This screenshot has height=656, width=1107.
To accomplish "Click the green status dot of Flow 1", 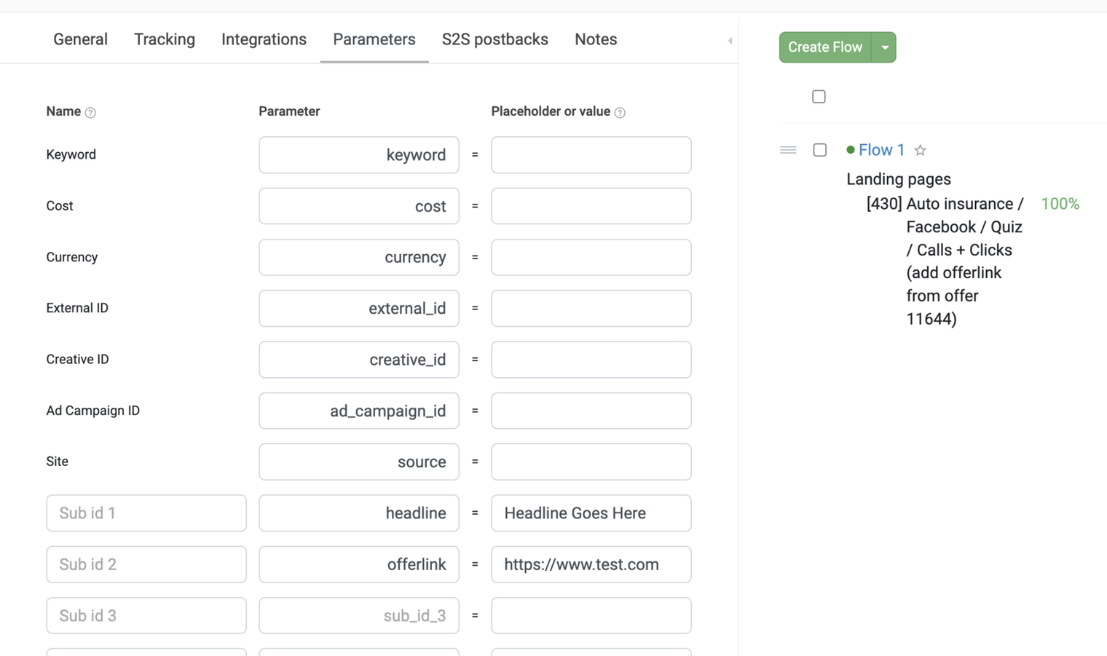I will [851, 150].
